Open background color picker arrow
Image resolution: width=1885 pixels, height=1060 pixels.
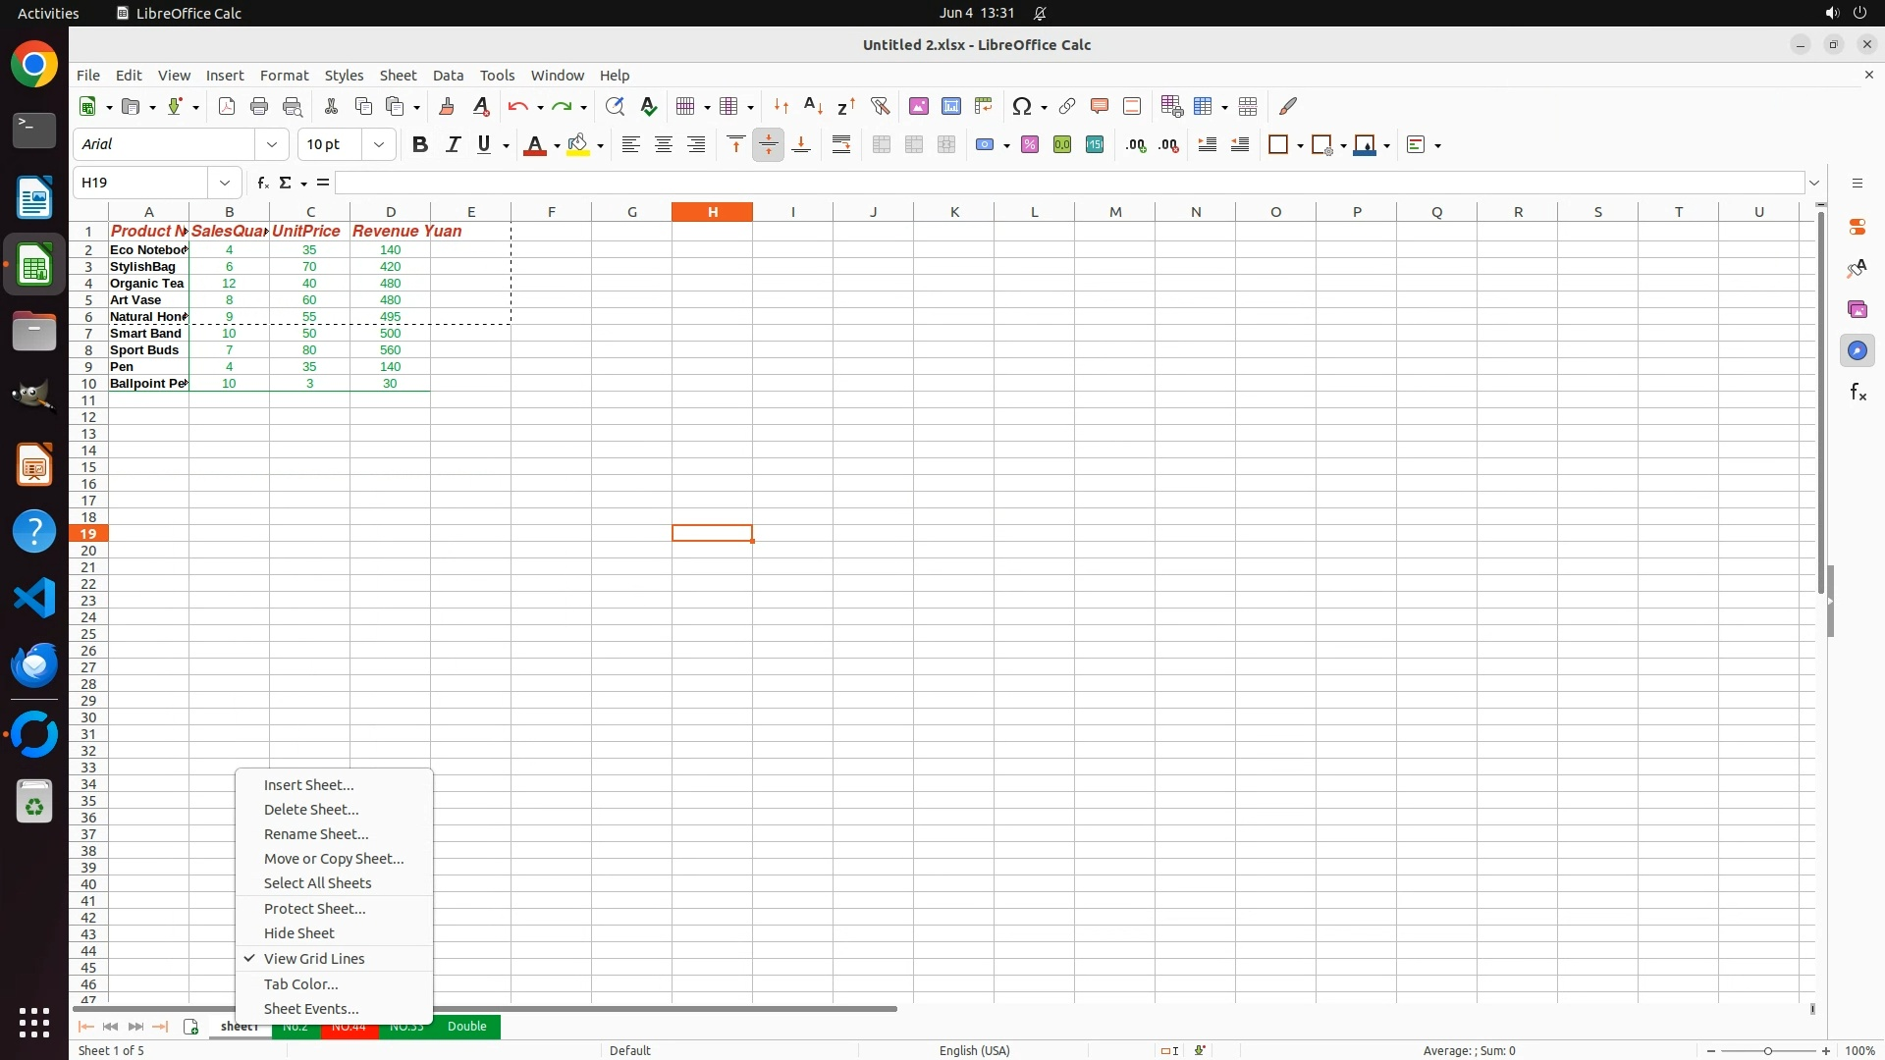point(601,145)
